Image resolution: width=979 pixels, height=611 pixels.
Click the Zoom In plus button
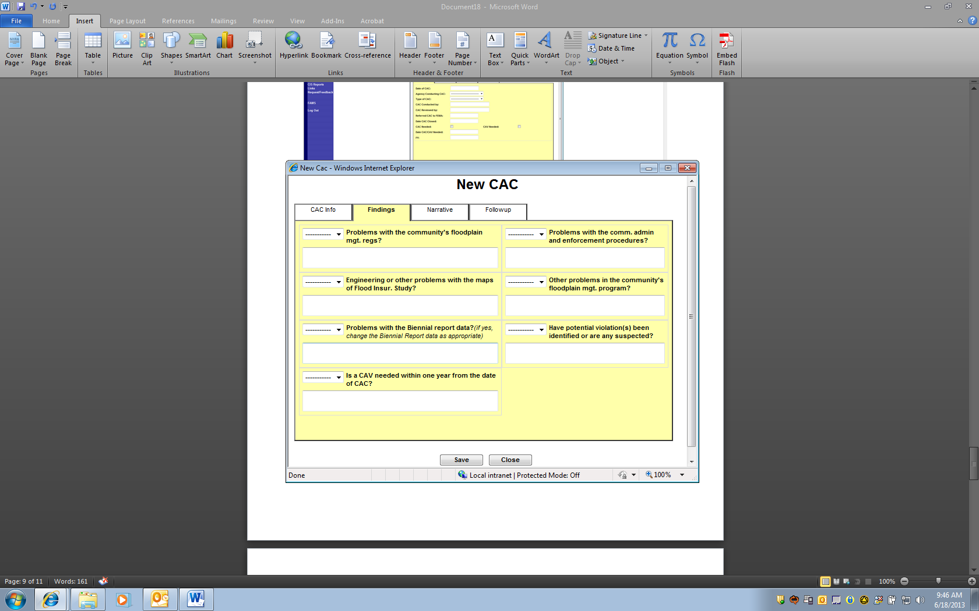[x=972, y=581]
